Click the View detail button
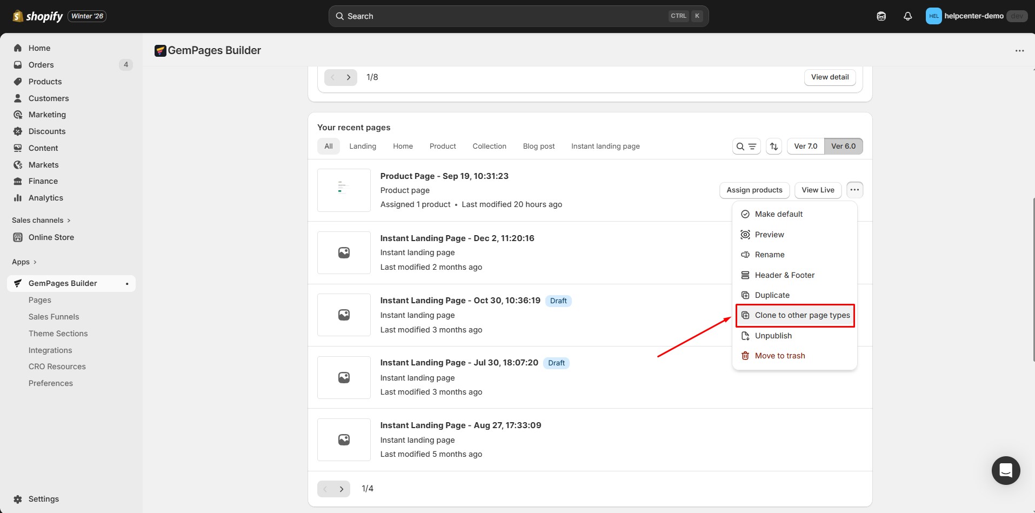The height and width of the screenshot is (513, 1035). 830,77
